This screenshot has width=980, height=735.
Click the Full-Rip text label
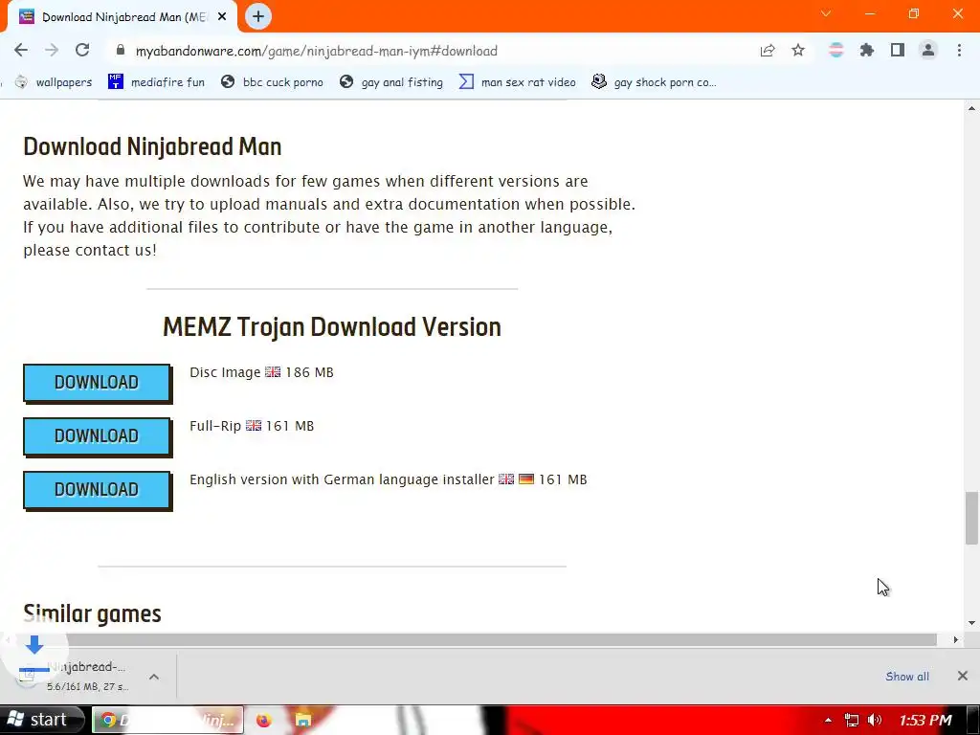[215, 426]
